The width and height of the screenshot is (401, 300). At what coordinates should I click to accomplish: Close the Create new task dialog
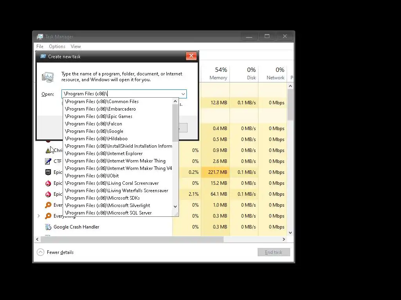tap(191, 56)
